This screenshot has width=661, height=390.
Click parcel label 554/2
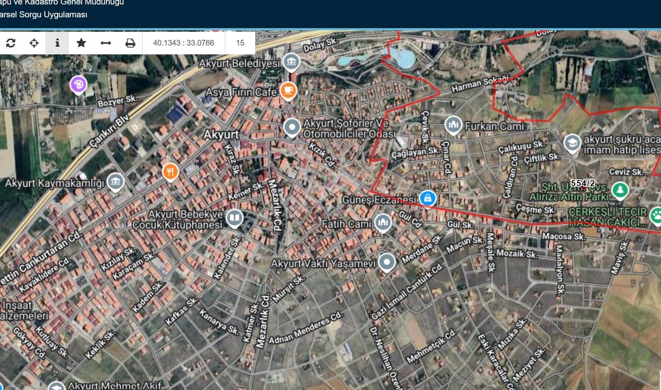(583, 183)
